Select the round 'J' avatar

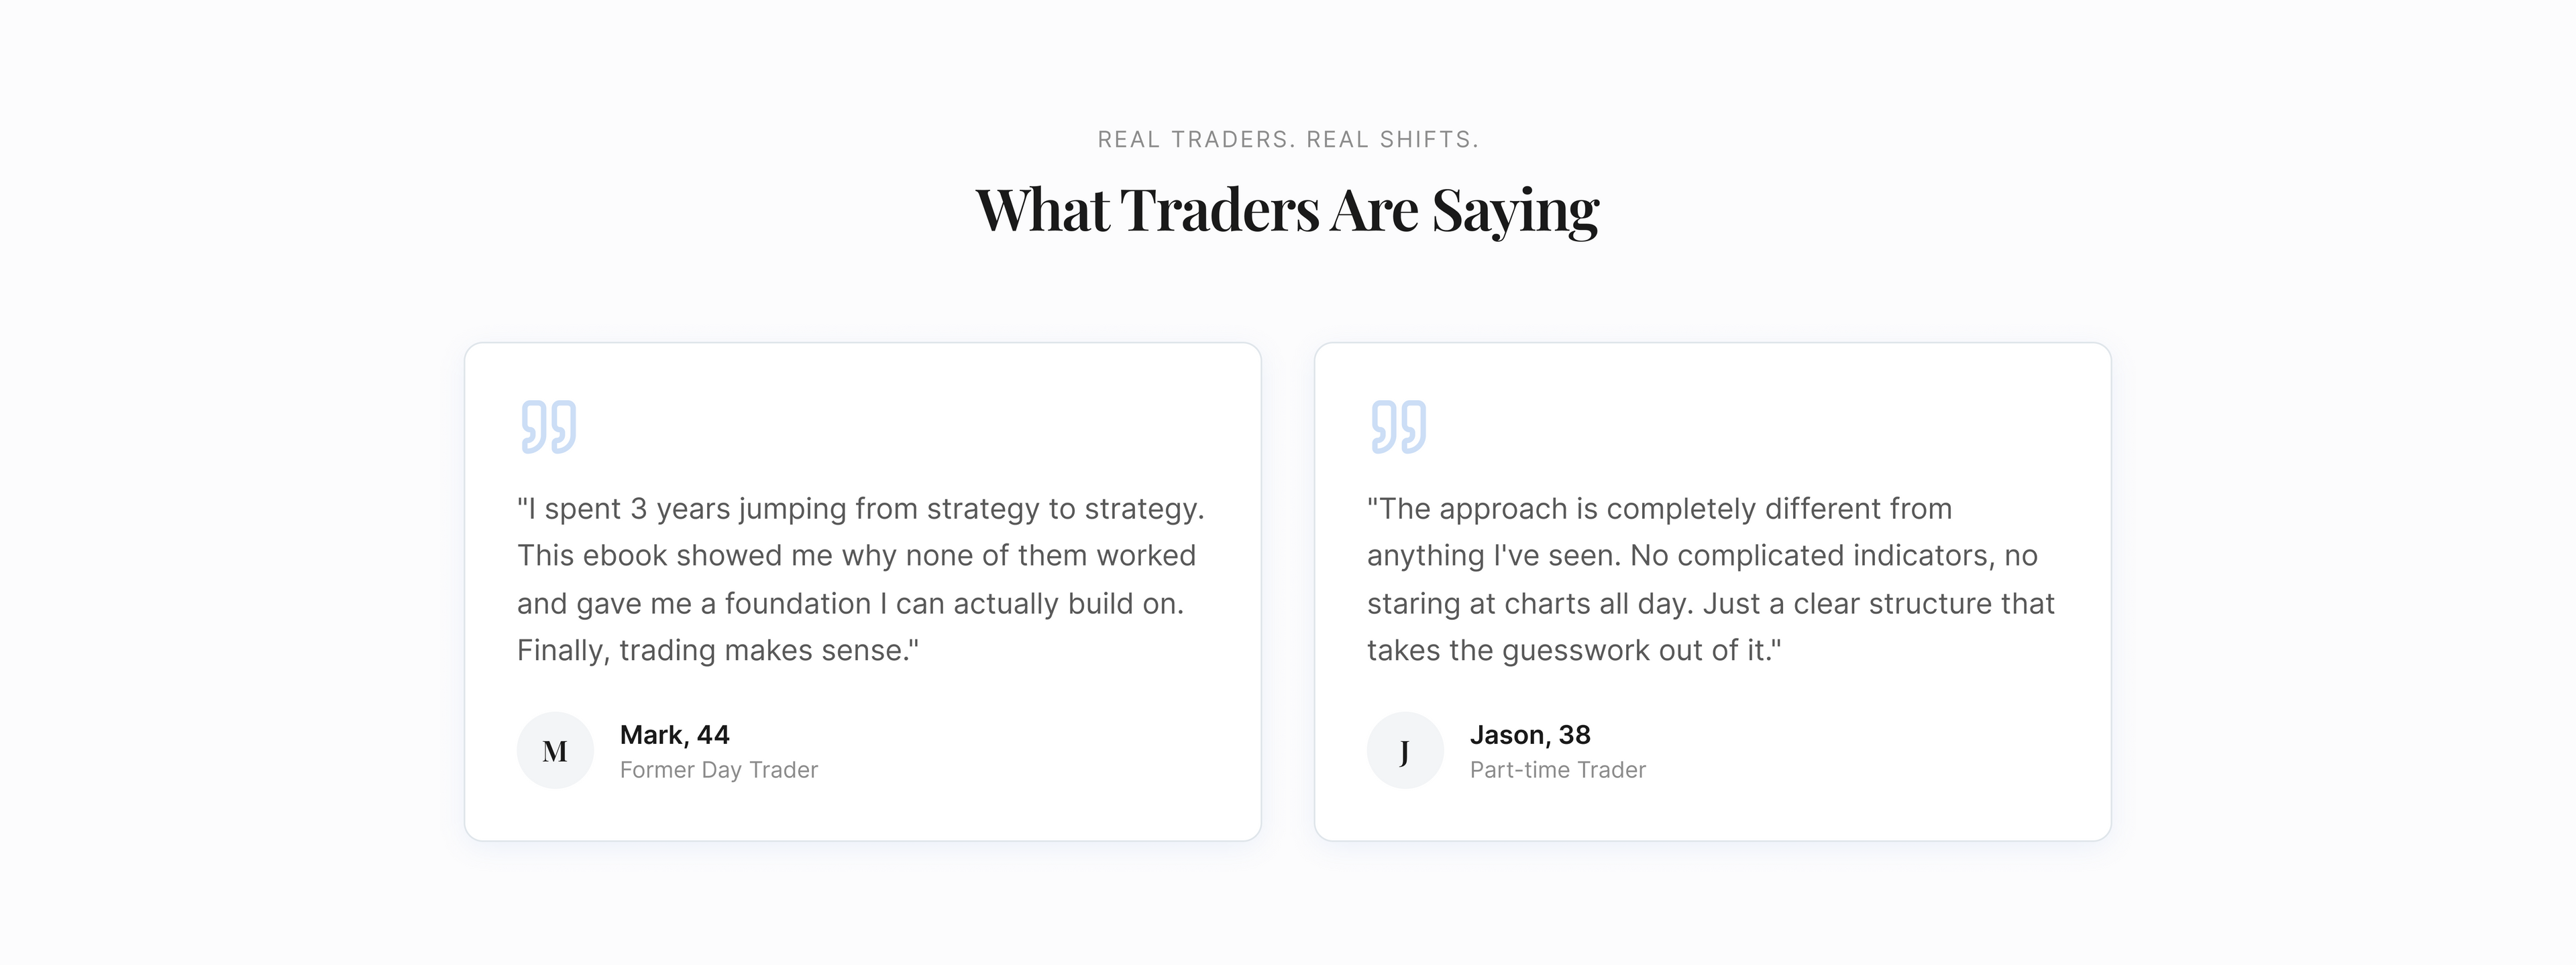click(x=1405, y=751)
